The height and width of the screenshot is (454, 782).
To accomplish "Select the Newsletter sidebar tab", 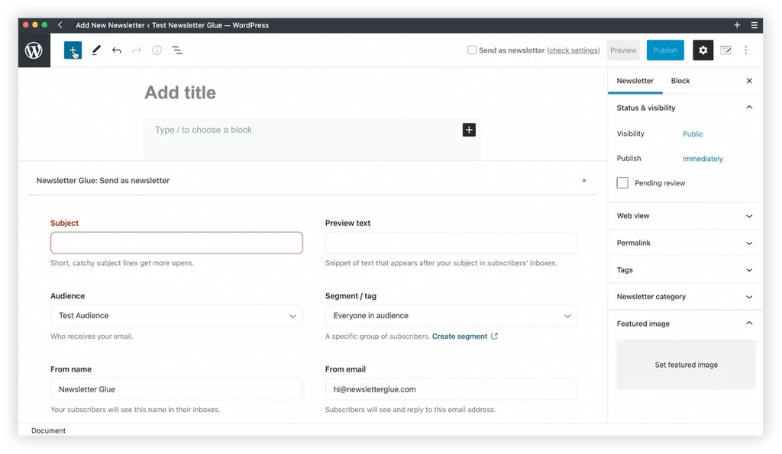I will [635, 81].
